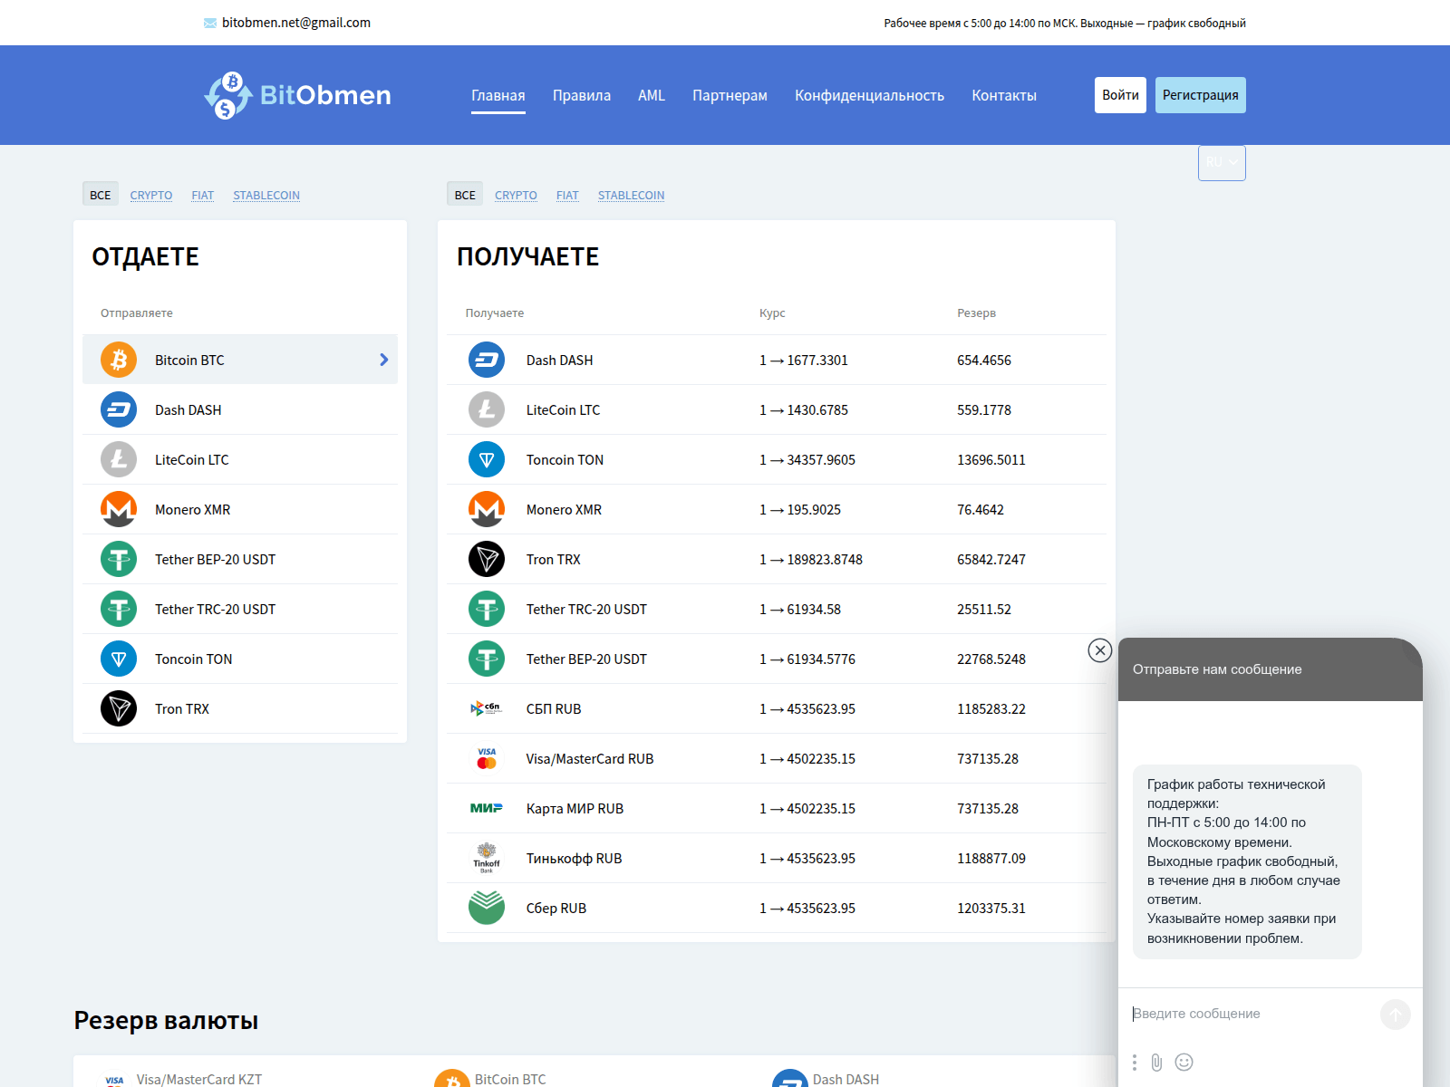
Task: Click the Tinkoff bank icon
Action: pos(487,858)
